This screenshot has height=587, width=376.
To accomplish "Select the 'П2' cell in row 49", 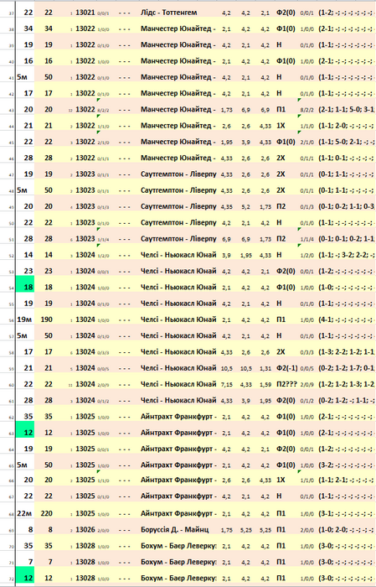I will 281,206.
